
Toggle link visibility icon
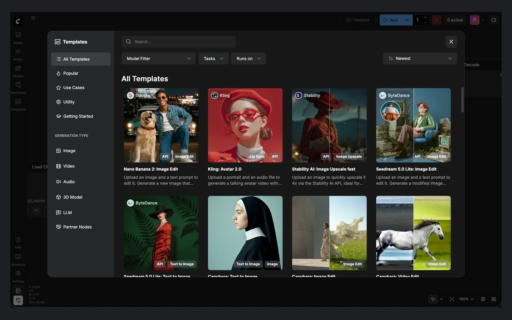click(x=494, y=299)
